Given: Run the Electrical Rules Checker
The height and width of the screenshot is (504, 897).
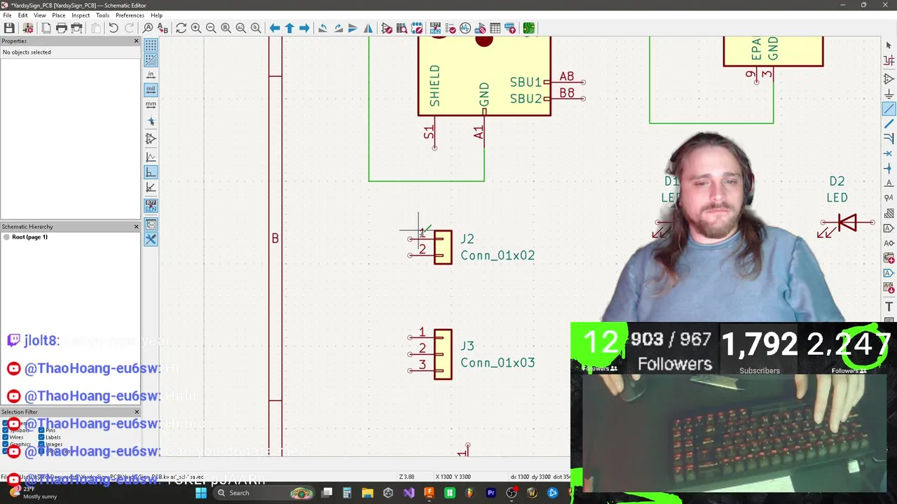Looking at the screenshot, I should point(451,28).
